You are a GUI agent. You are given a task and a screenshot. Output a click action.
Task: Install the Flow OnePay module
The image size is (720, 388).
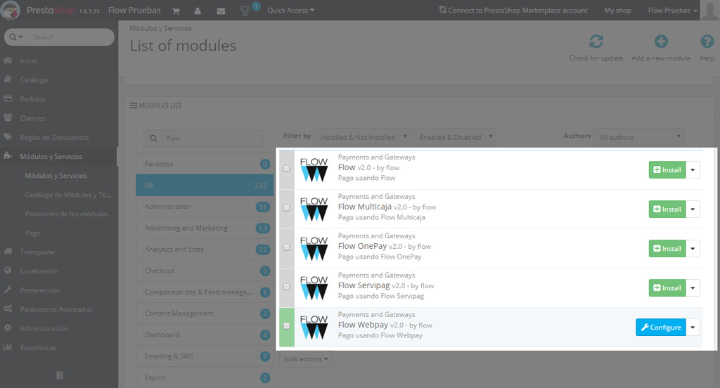tap(667, 248)
